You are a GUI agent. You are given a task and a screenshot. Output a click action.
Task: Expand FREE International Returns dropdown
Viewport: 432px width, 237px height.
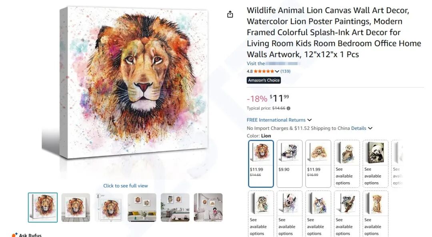tap(309, 120)
